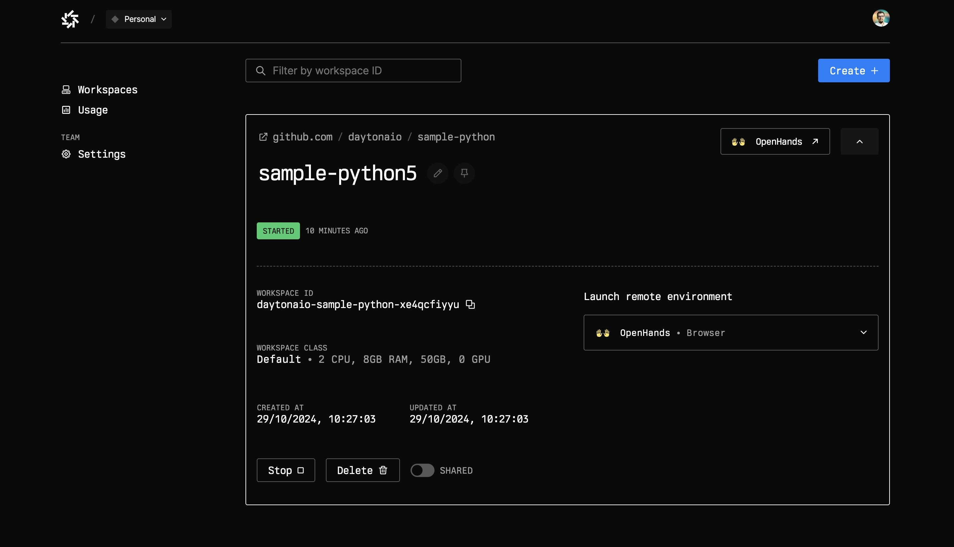
Task: Copy the workspace ID with the copy icon
Action: pyautogui.click(x=470, y=304)
